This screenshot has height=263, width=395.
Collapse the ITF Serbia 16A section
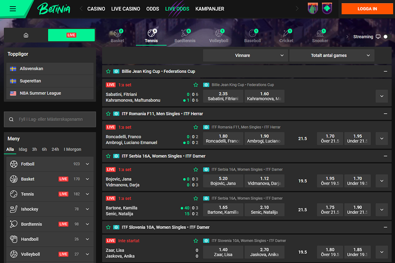(x=385, y=156)
